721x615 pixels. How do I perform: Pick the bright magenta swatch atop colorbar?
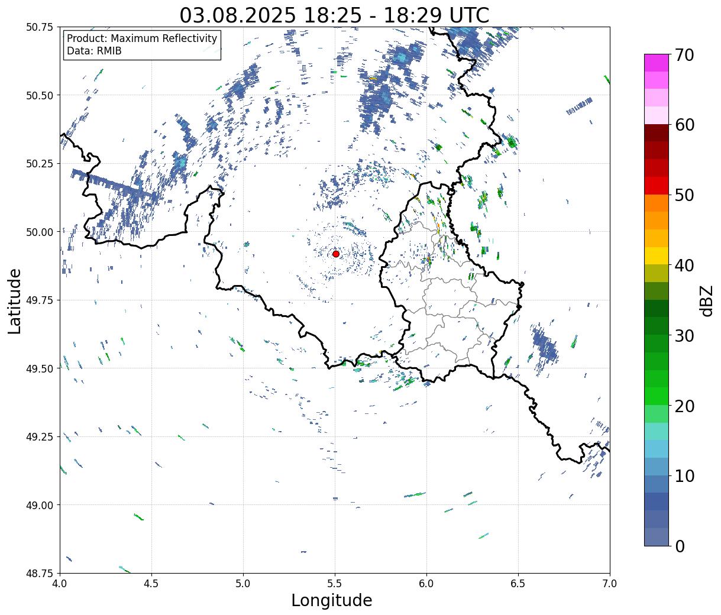(x=657, y=62)
